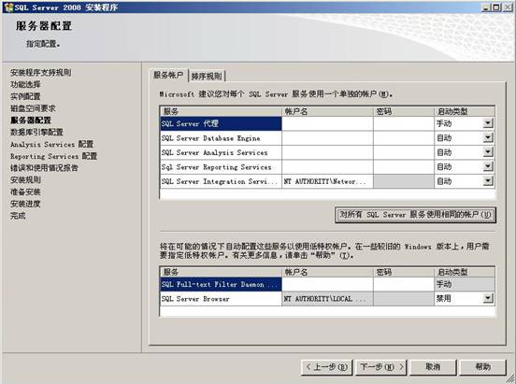The image size is (516, 384).
Task: Click the 取消 button
Action: 433,367
